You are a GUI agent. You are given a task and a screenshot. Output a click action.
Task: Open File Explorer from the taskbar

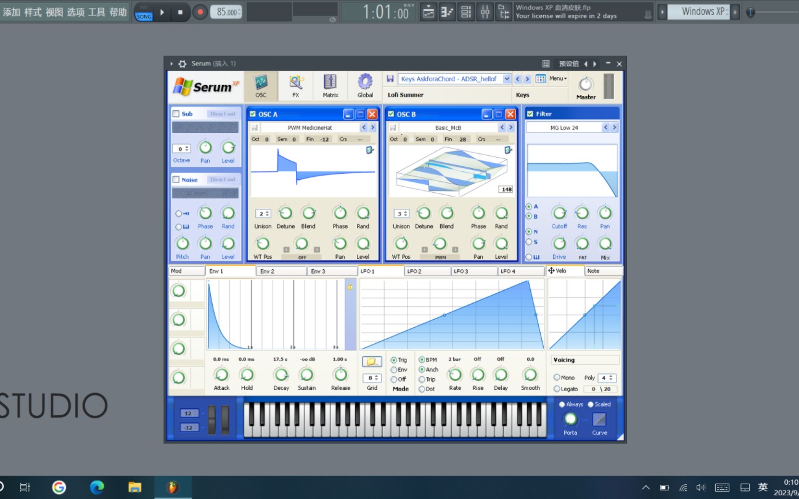click(x=135, y=487)
